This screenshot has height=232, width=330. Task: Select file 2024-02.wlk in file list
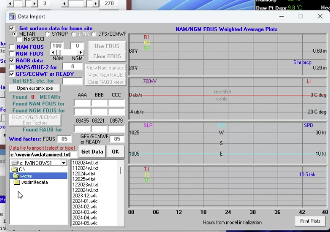(x=85, y=207)
